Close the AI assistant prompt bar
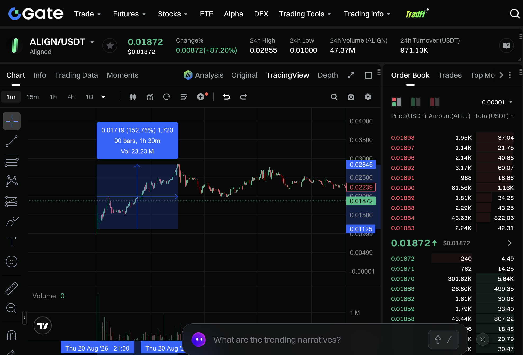This screenshot has height=355, width=523. point(483,339)
